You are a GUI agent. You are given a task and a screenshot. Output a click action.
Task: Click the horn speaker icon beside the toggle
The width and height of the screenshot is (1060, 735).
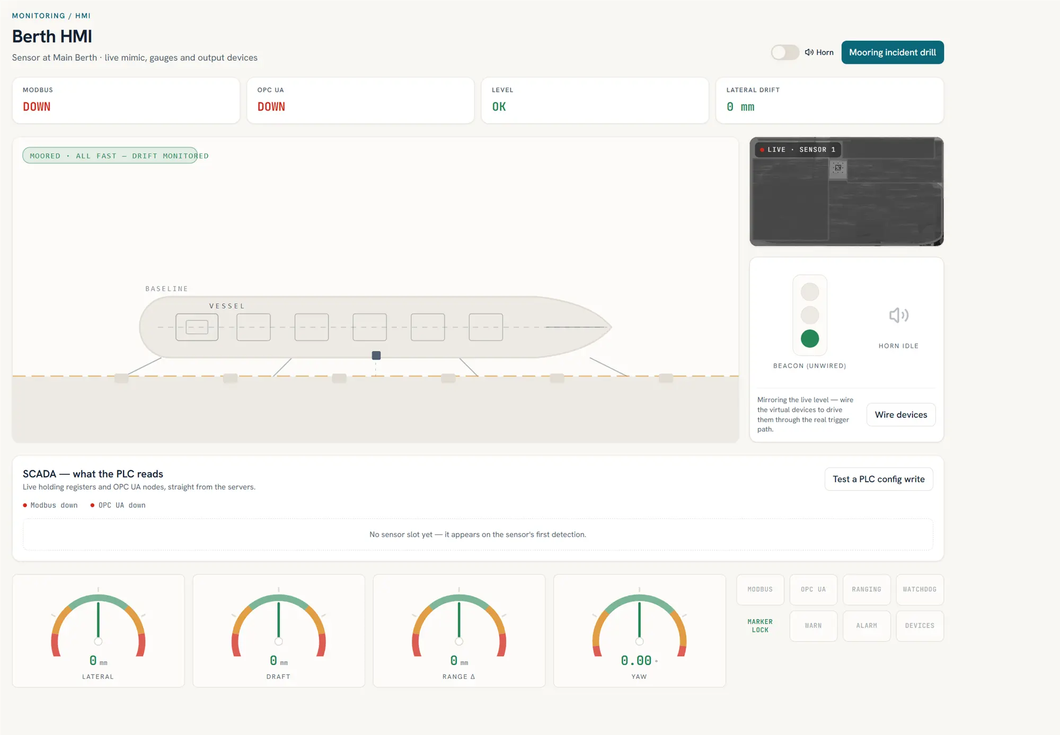coord(809,52)
